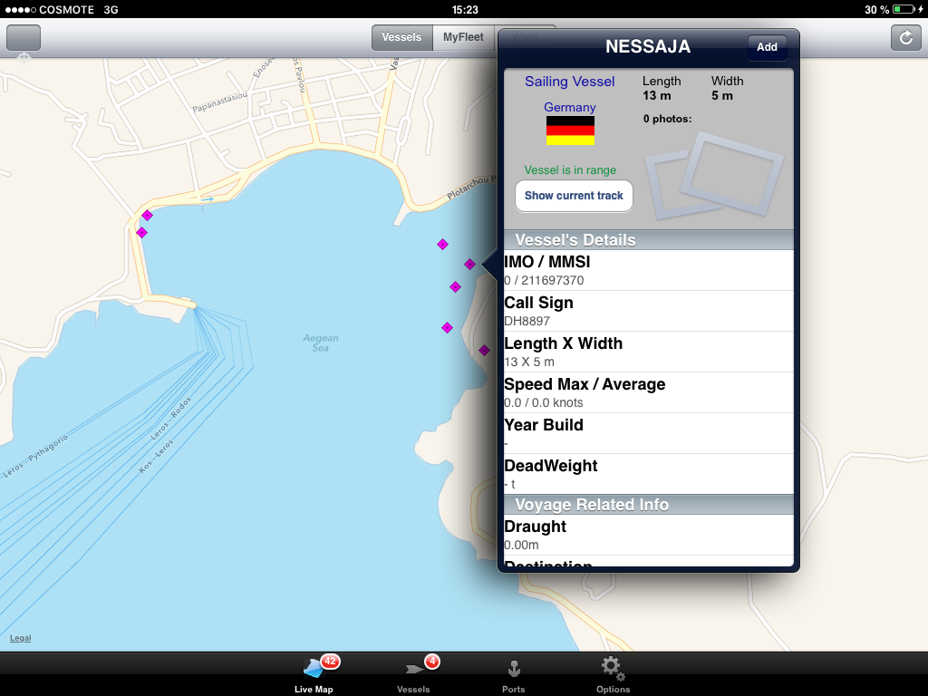Open the Vessels tab in bottom bar

[x=414, y=675]
